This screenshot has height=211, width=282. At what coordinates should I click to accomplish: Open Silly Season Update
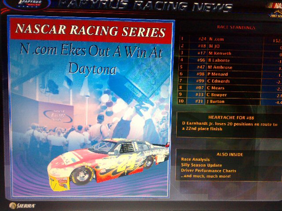pos(201,165)
